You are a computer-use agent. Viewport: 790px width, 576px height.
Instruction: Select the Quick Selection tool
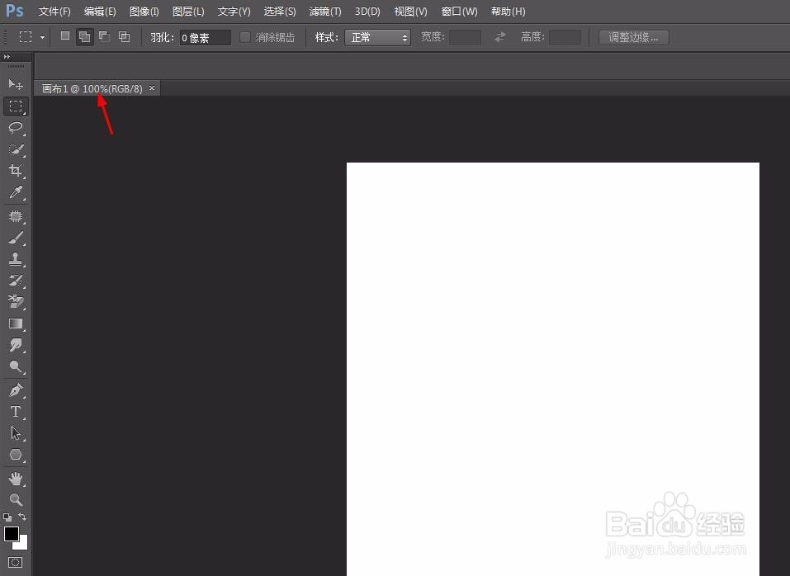[16, 149]
